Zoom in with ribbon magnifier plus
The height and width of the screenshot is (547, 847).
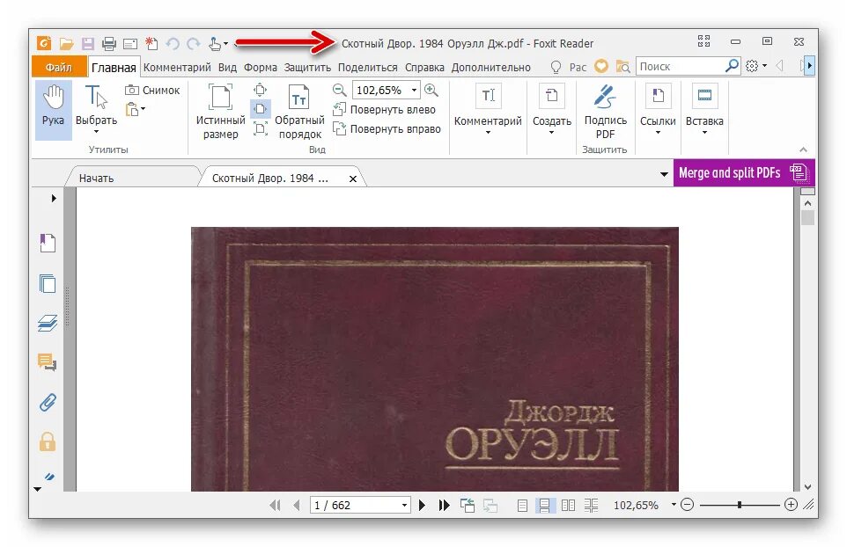[x=431, y=90]
